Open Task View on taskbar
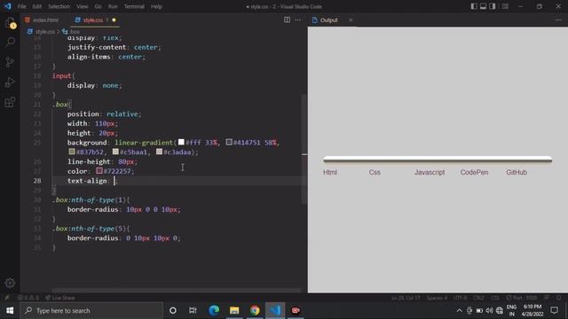Viewport: 568px width, 319px height. (193, 310)
